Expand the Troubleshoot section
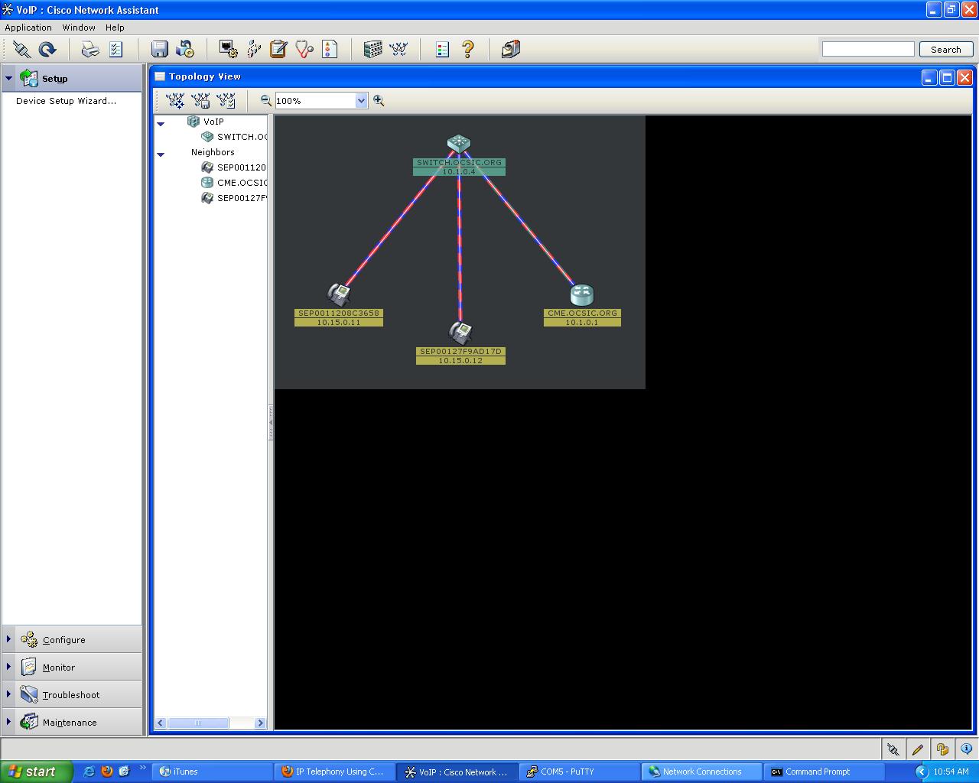The width and height of the screenshot is (979, 783). click(8, 694)
